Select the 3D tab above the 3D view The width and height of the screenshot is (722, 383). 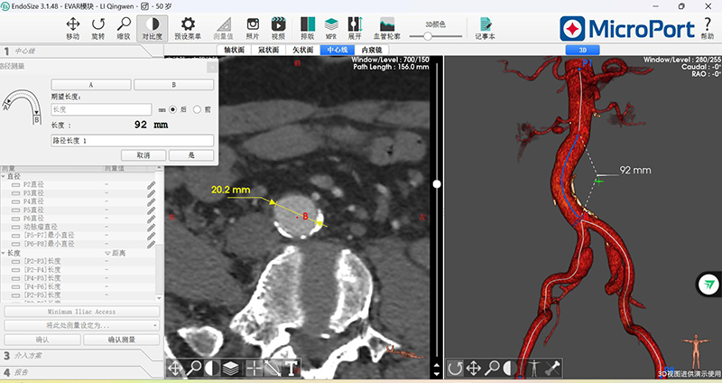click(x=582, y=50)
